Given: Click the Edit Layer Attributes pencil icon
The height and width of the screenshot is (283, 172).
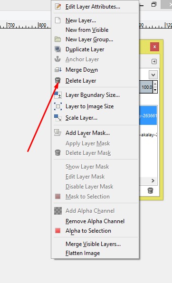Looking at the screenshot, I should click(x=57, y=7).
